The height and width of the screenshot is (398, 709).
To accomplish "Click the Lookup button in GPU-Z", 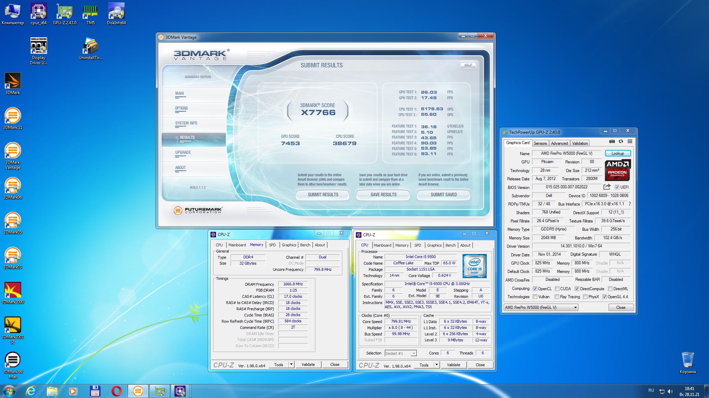I will pos(618,153).
